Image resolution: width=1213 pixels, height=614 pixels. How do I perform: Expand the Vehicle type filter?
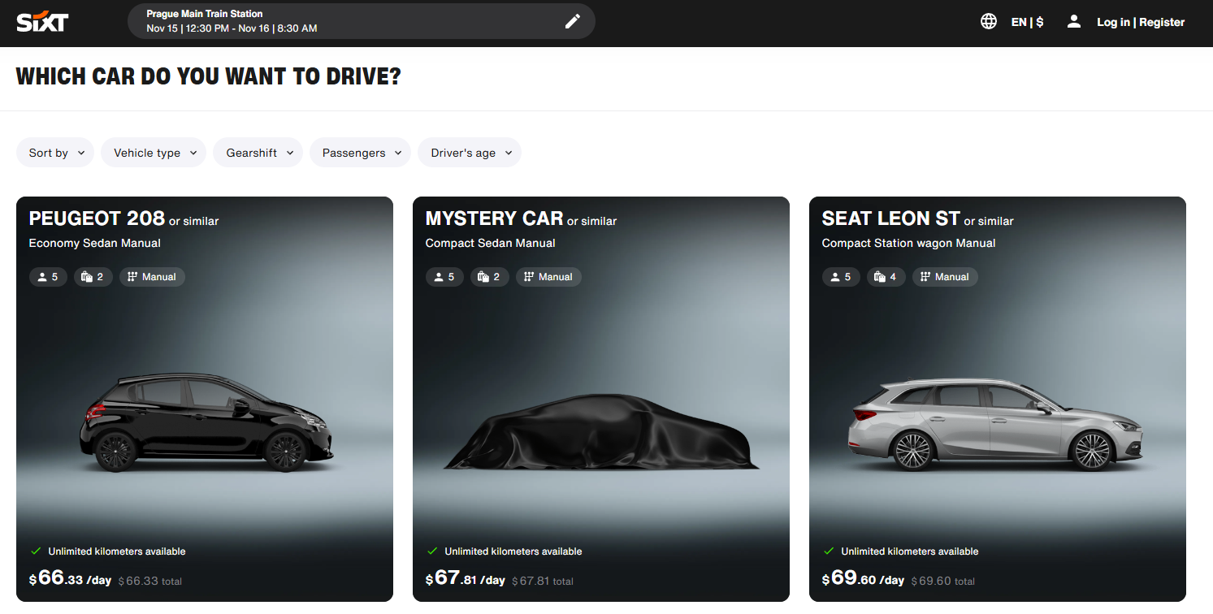(153, 153)
